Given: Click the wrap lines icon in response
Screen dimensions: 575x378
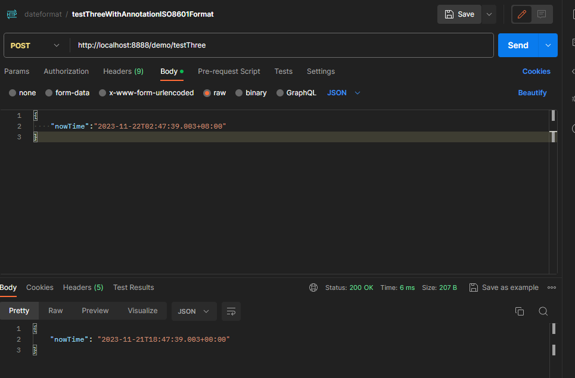Looking at the screenshot, I should coord(231,311).
